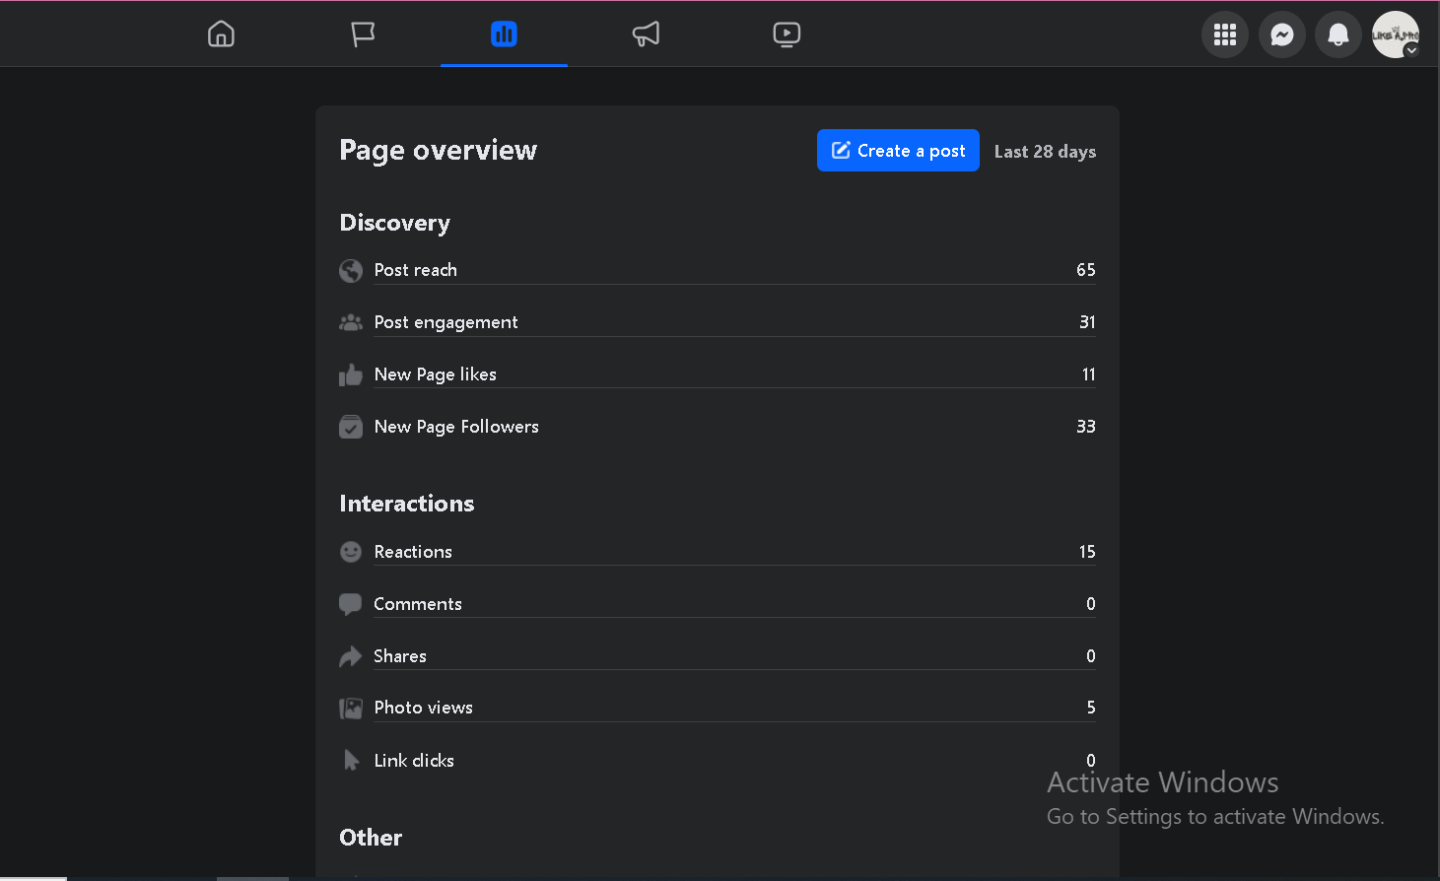Open the Watch video icon
The image size is (1440, 881).
[x=787, y=34]
